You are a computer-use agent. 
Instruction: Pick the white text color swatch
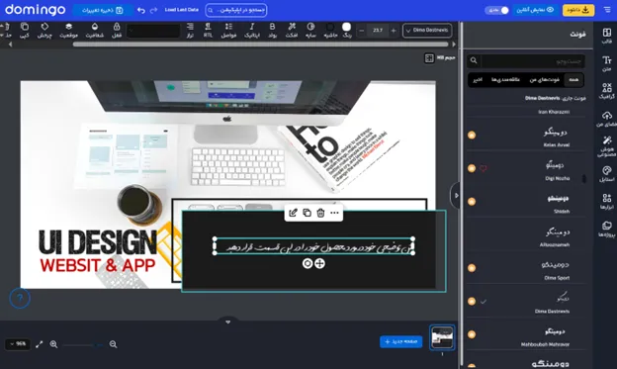coord(346,27)
